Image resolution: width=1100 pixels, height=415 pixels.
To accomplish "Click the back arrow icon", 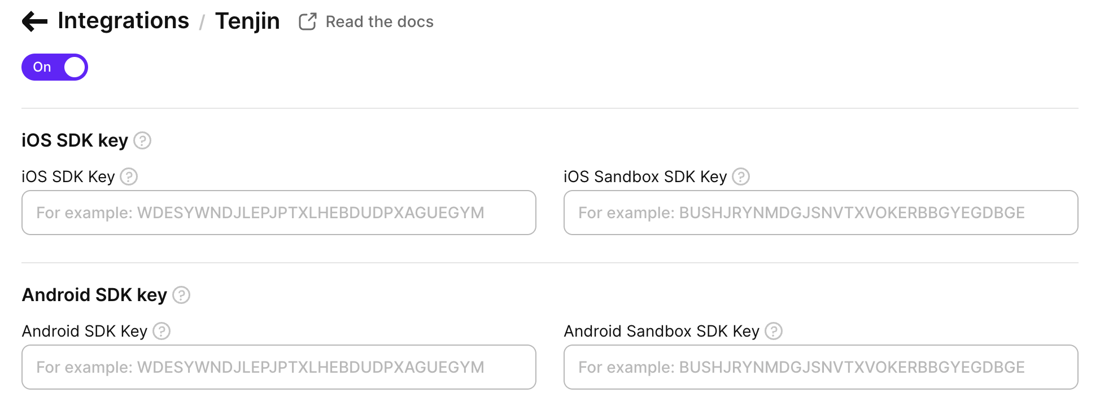I will tap(34, 22).
